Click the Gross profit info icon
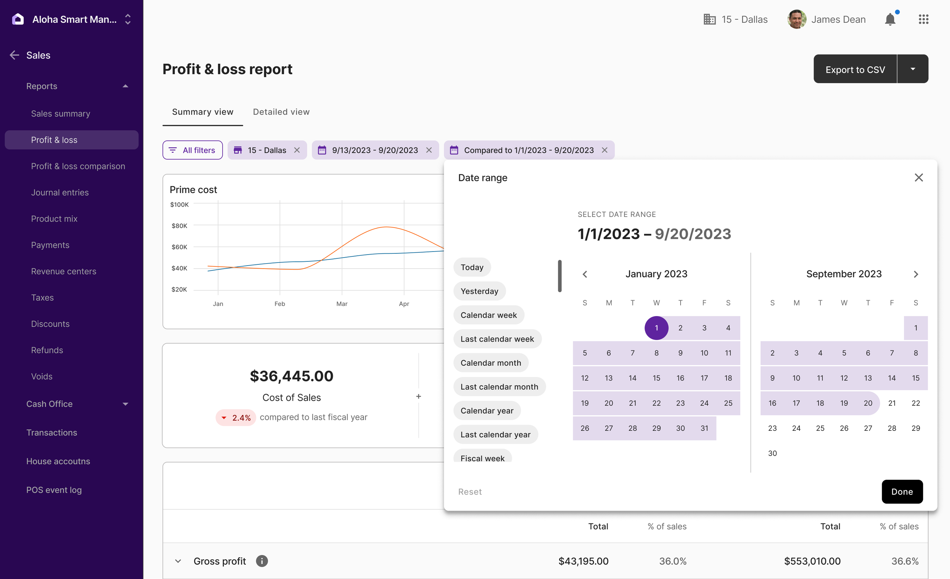Viewport: 950px width, 579px height. [x=262, y=561]
